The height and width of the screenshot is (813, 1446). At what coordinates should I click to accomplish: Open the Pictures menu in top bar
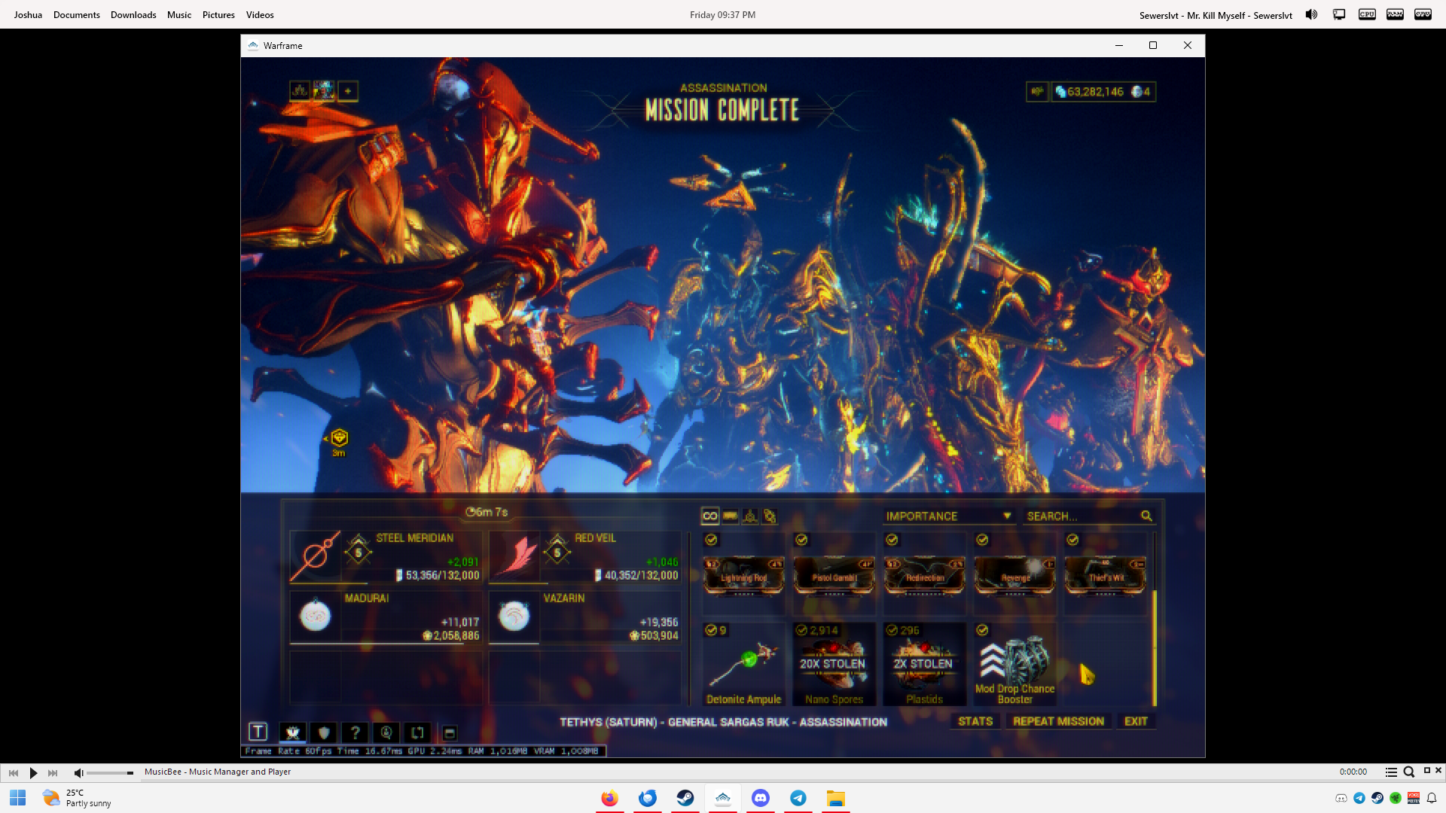(x=218, y=14)
